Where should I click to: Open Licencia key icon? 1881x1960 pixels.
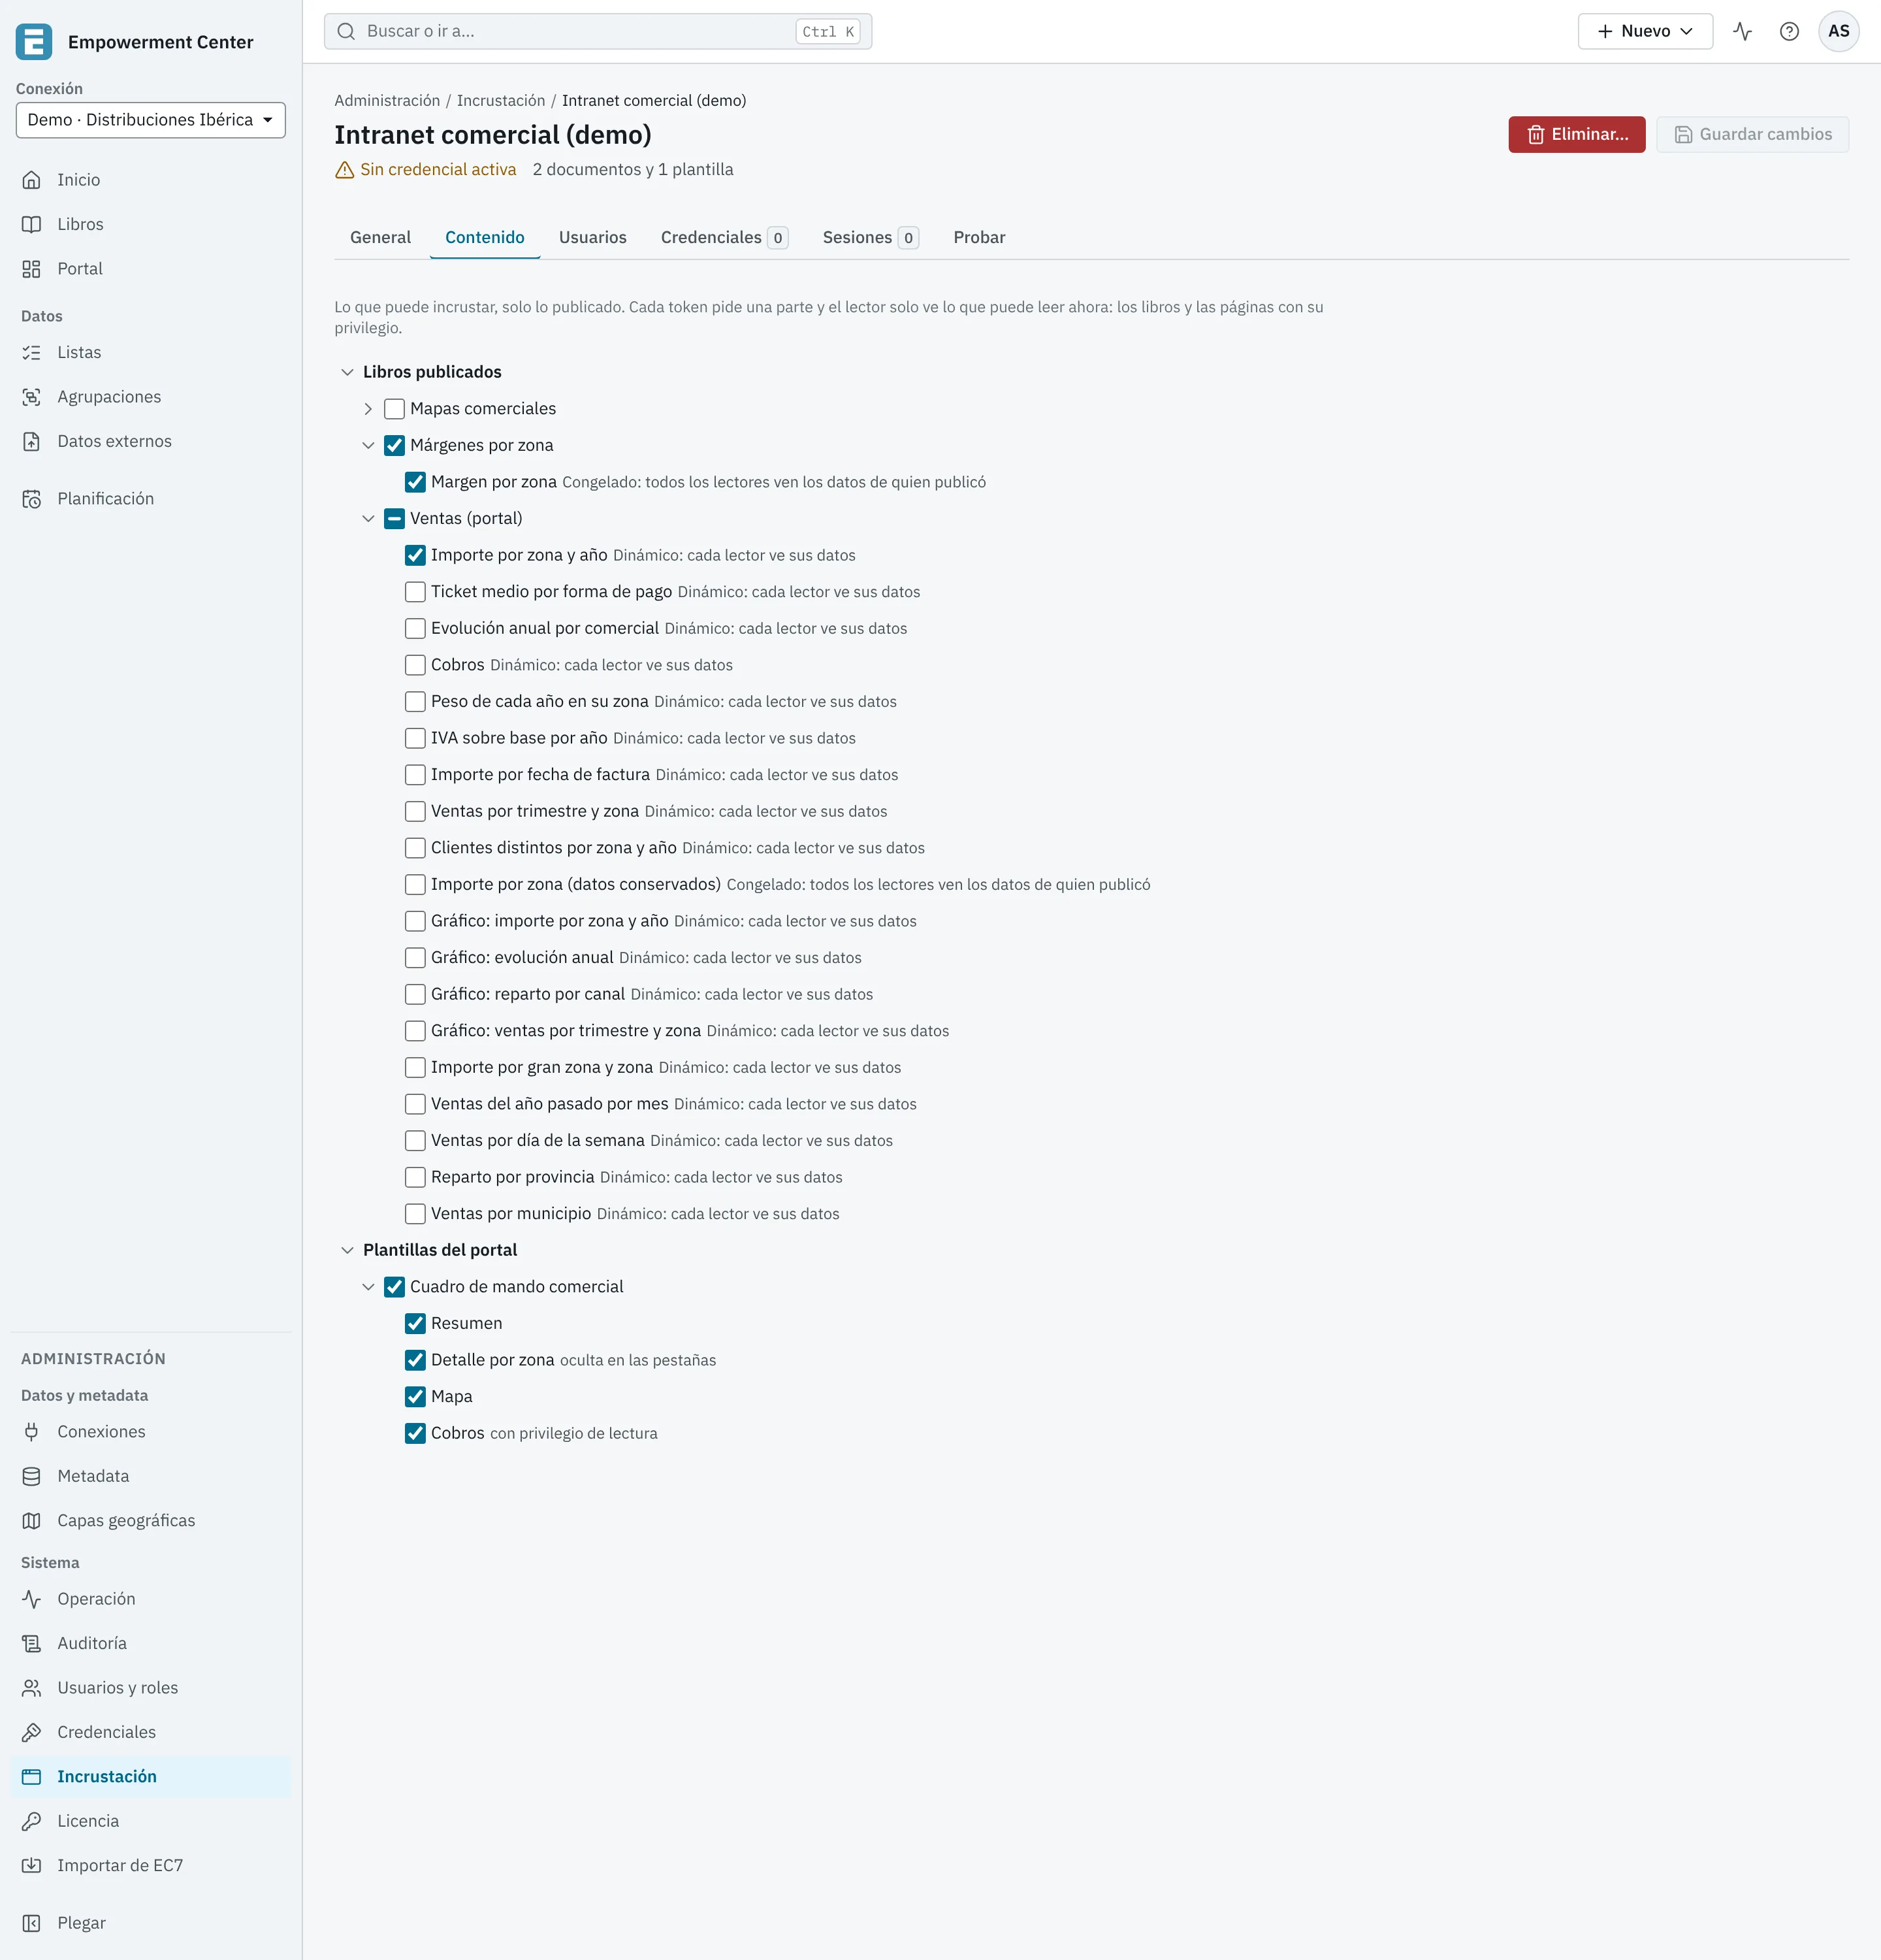click(x=32, y=1821)
